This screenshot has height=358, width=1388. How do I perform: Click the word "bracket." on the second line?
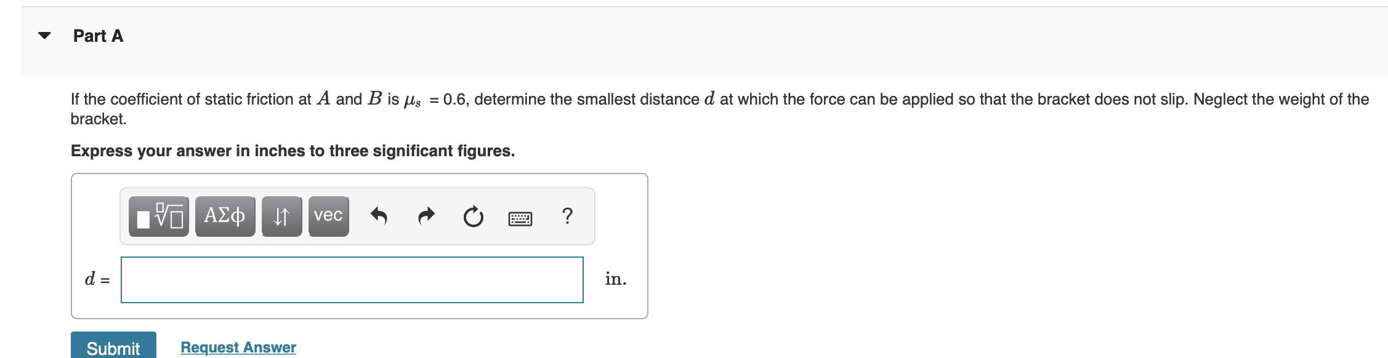[99, 119]
